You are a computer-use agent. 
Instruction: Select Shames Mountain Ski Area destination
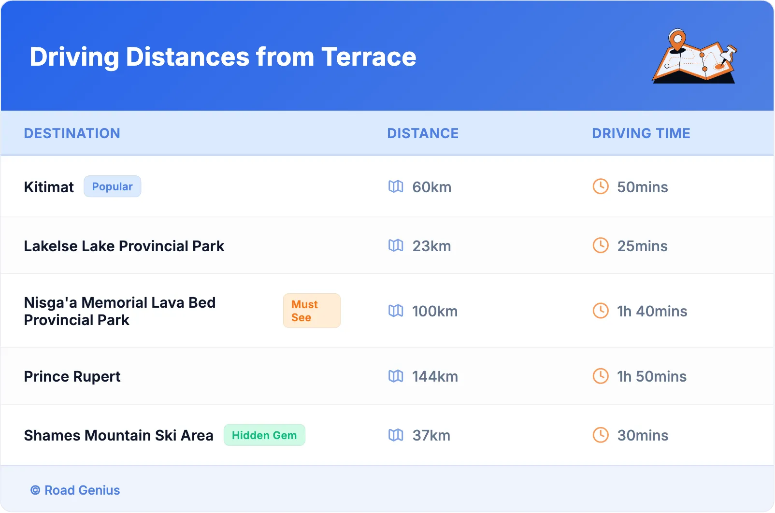tap(118, 435)
